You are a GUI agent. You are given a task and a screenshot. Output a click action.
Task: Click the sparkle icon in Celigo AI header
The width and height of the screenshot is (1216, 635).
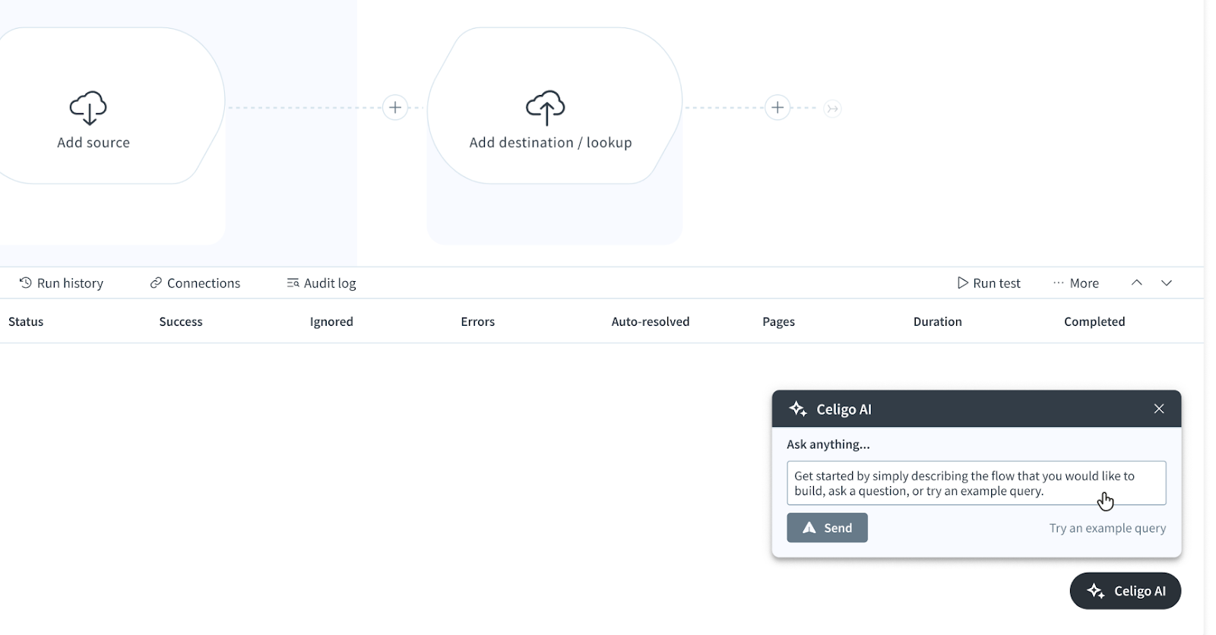click(x=798, y=409)
